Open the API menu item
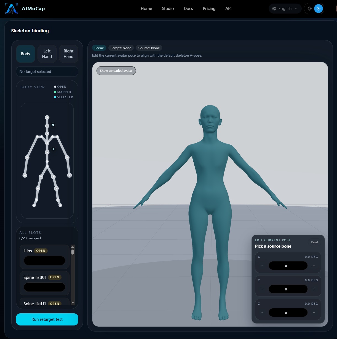Image resolution: width=337 pixels, height=339 pixels. click(228, 9)
